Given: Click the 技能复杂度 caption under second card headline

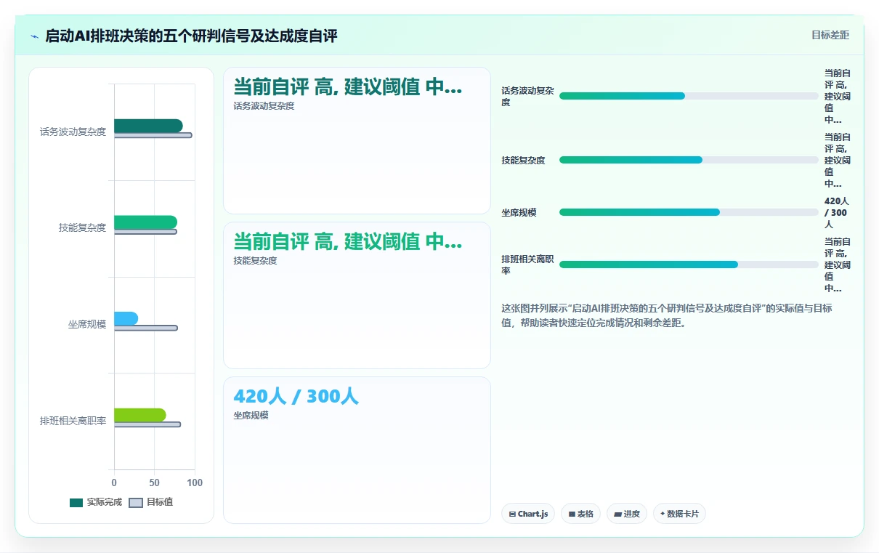Looking at the screenshot, I should click(255, 261).
